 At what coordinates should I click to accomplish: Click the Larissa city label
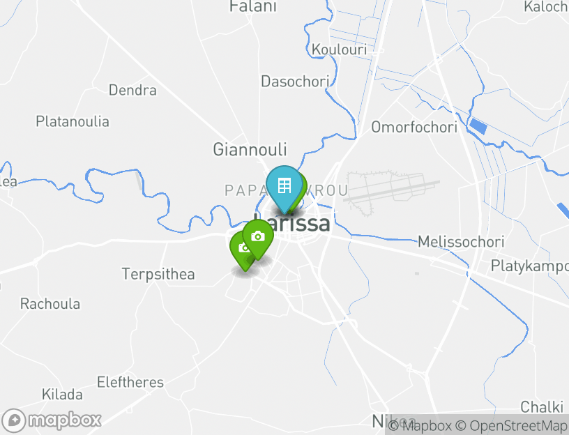click(x=291, y=224)
